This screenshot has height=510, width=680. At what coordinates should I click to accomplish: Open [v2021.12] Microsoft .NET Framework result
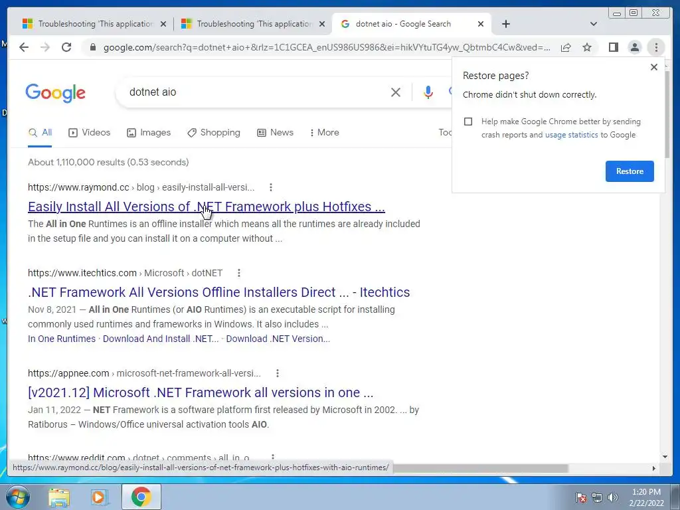201,392
